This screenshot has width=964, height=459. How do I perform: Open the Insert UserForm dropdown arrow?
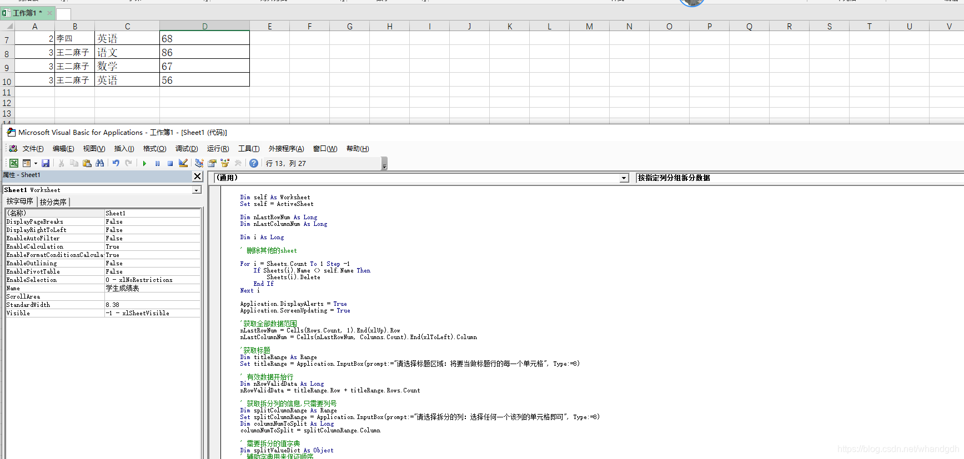tap(36, 163)
